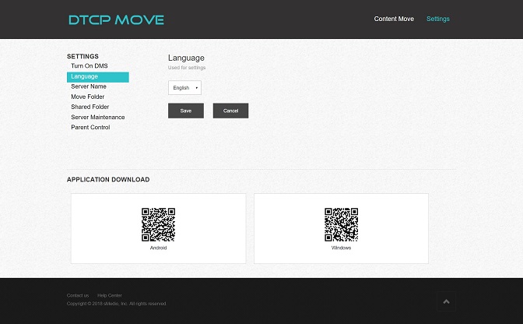Follow the Contact us footer link
523x324 pixels.
(x=78, y=296)
